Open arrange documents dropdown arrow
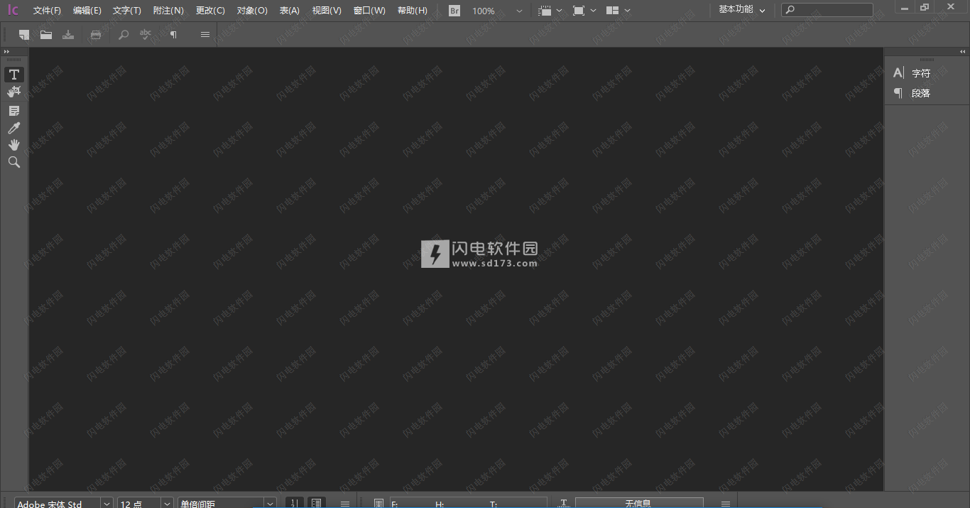Screen dimensions: 970x508 click(x=627, y=11)
